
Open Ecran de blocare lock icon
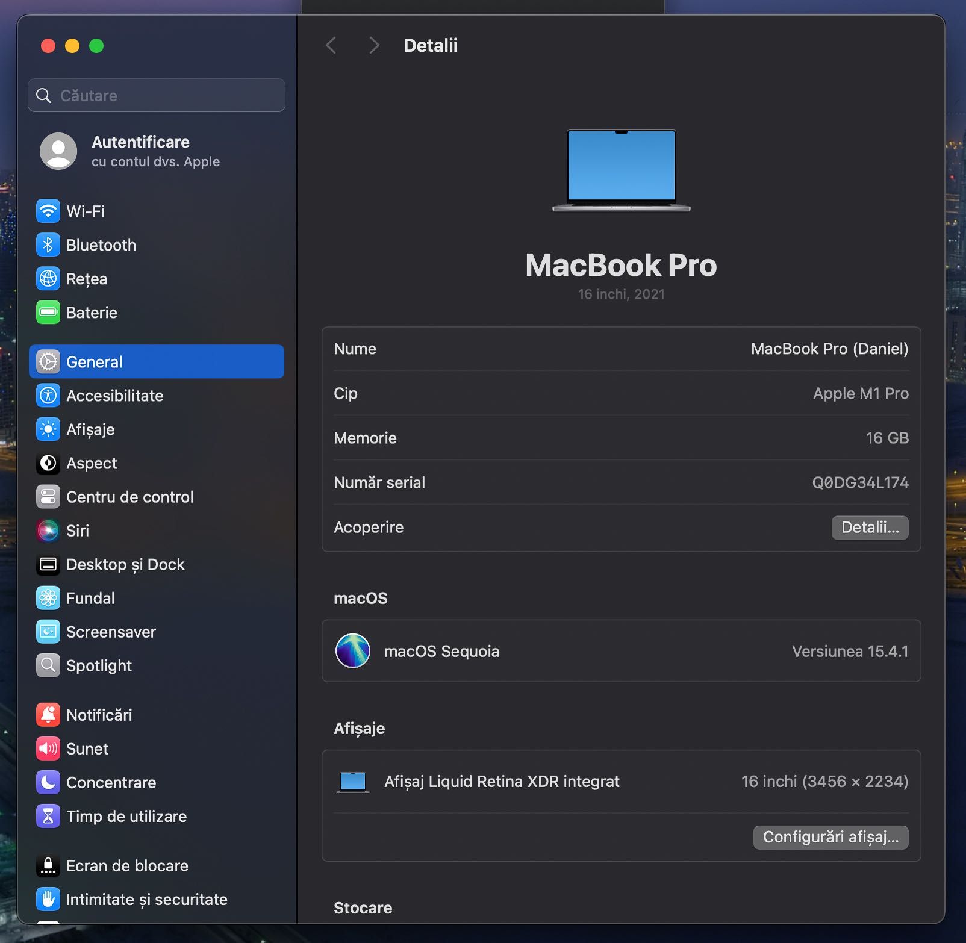pyautogui.click(x=48, y=865)
